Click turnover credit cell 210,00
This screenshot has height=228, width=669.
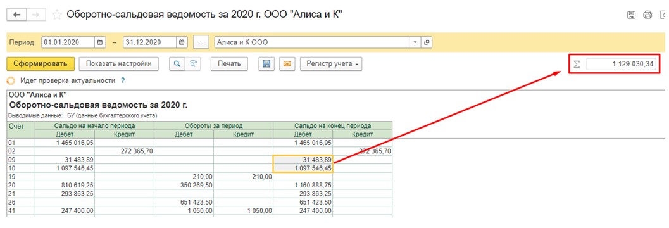coord(243,176)
